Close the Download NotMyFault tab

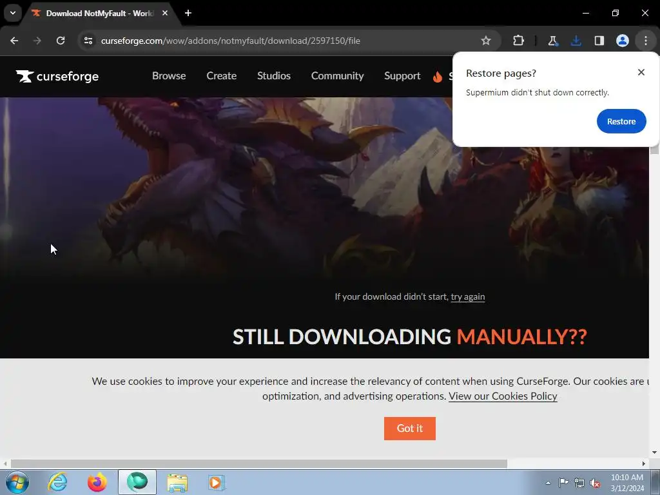[x=165, y=13]
